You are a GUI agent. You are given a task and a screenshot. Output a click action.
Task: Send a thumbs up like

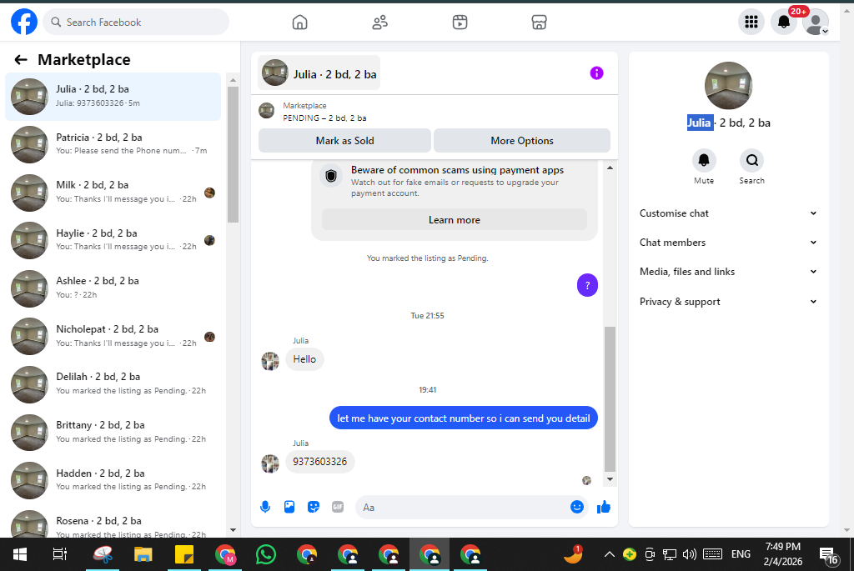pos(604,508)
